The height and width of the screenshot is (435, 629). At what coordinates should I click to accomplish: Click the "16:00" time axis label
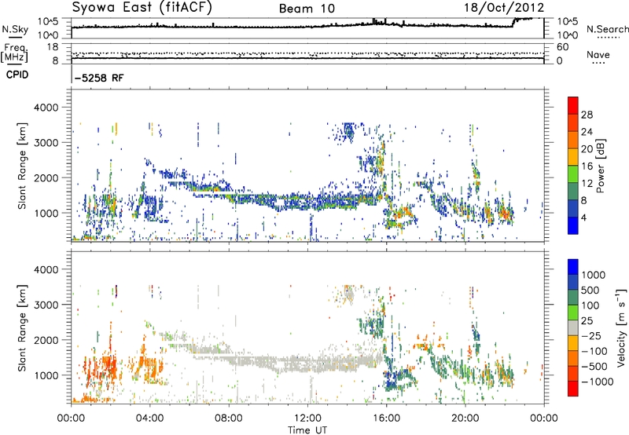point(386,419)
